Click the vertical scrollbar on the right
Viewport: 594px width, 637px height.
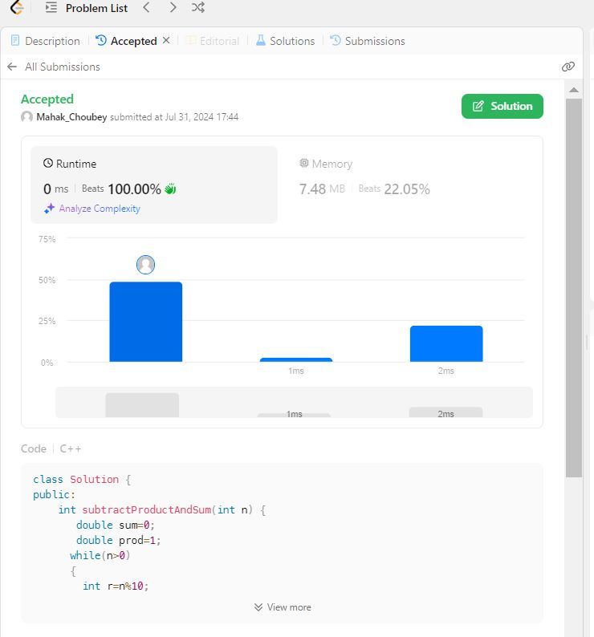coord(573,281)
